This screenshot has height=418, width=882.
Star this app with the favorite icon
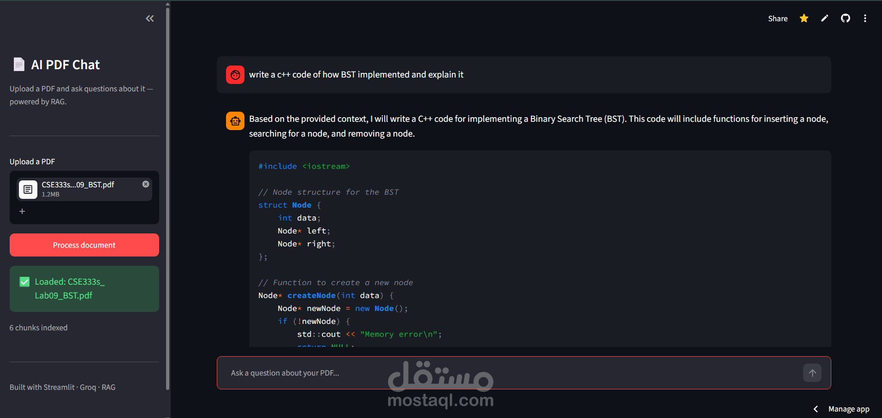[x=804, y=18]
